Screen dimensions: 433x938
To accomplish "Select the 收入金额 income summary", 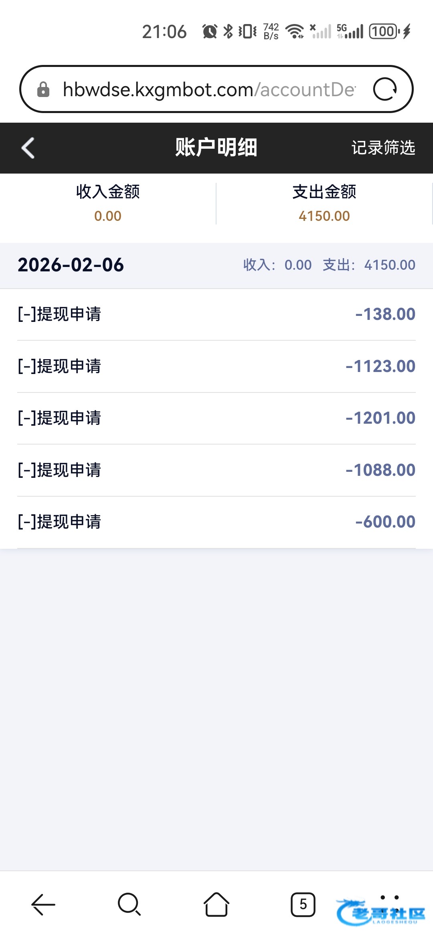I will pyautogui.click(x=108, y=203).
